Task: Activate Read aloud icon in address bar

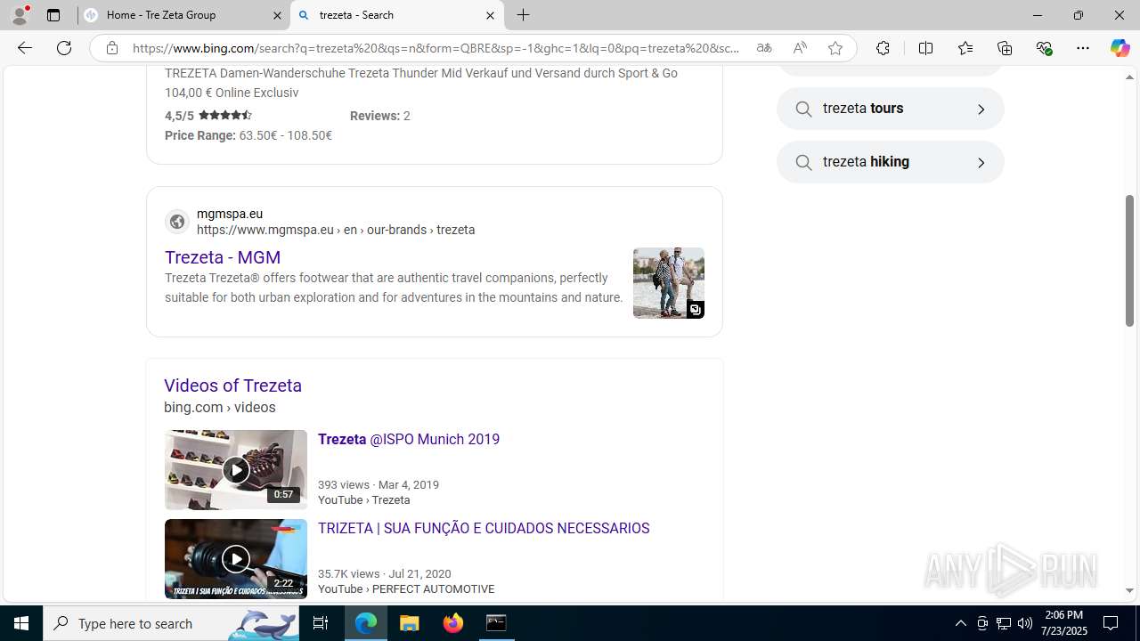Action: [800, 48]
